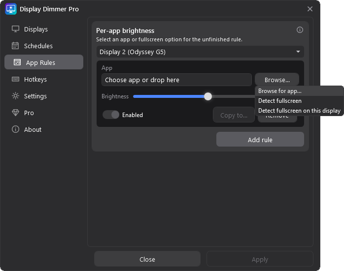Click the Browse... button

277,80
